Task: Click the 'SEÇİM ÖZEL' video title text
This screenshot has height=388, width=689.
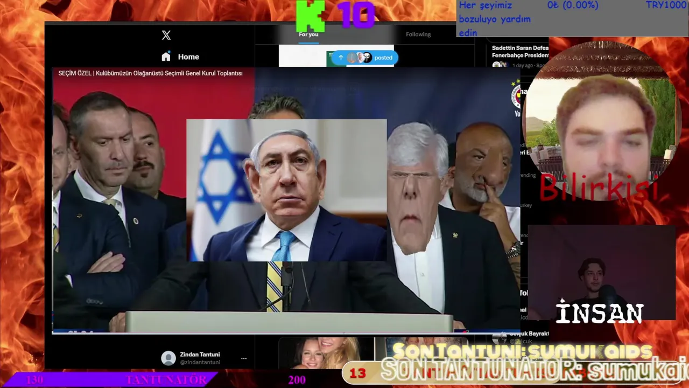Action: (150, 73)
